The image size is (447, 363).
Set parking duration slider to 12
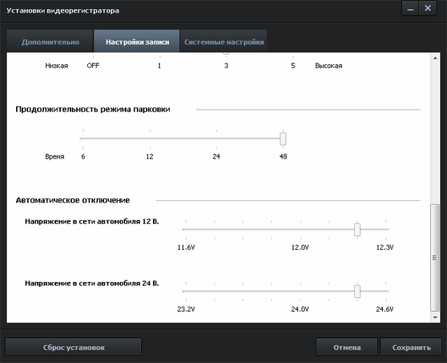pos(149,138)
